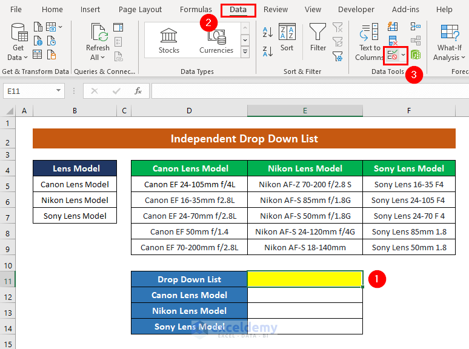Switch to the Home tab
The height and width of the screenshot is (349, 469).
pos(52,10)
